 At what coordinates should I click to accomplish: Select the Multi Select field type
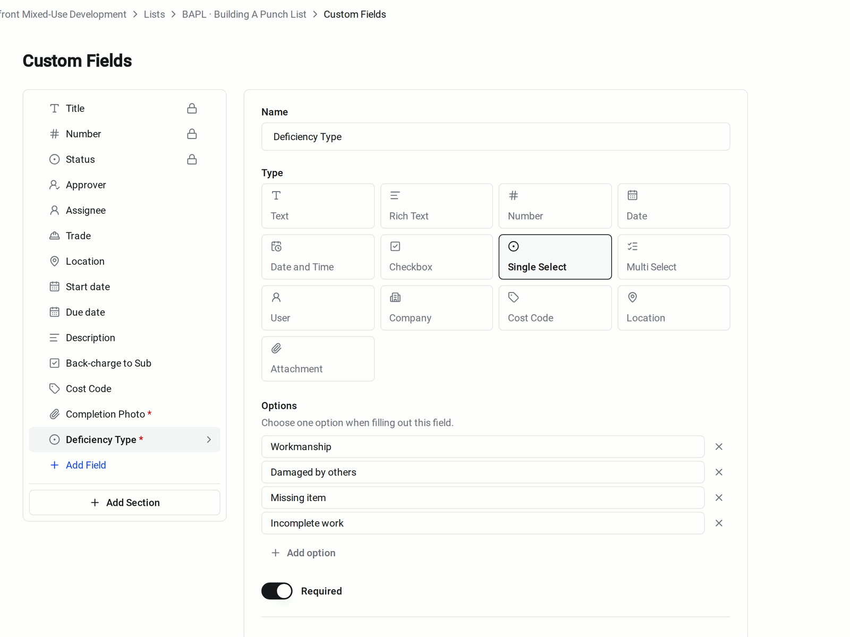(674, 257)
